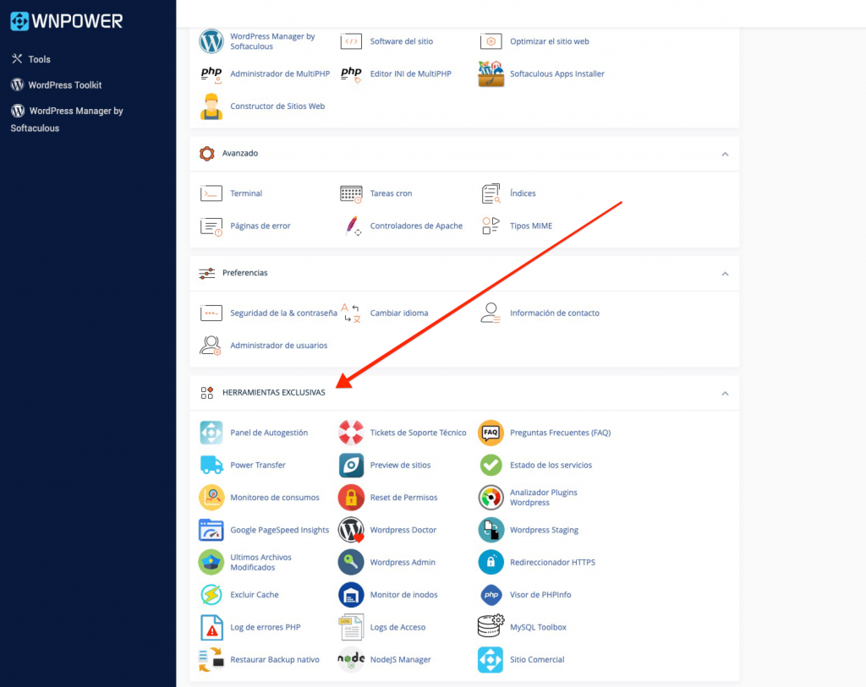Click the Estado de los servicios checkmark icon
Screen dimensions: 866x687
click(491, 465)
